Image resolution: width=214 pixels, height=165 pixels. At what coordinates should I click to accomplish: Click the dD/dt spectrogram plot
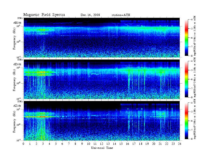click(102, 79)
